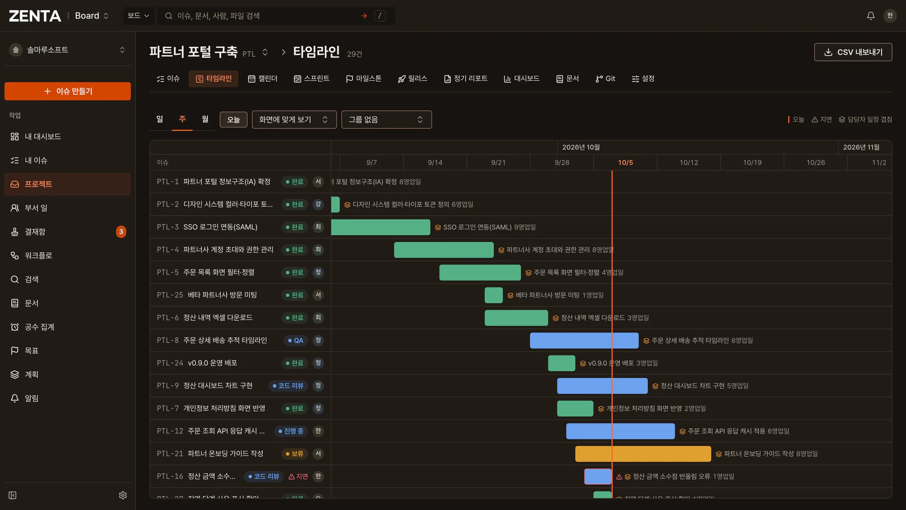Click the 10/12 week header
This screenshot has height=510, width=906.
click(x=689, y=162)
